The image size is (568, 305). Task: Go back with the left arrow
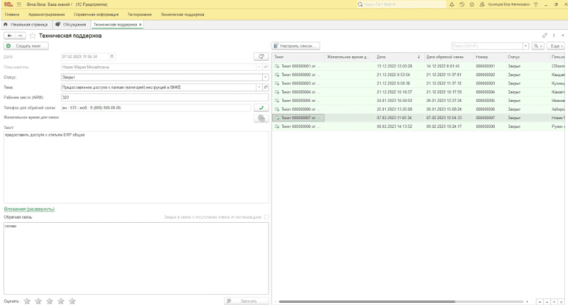[x=9, y=35]
